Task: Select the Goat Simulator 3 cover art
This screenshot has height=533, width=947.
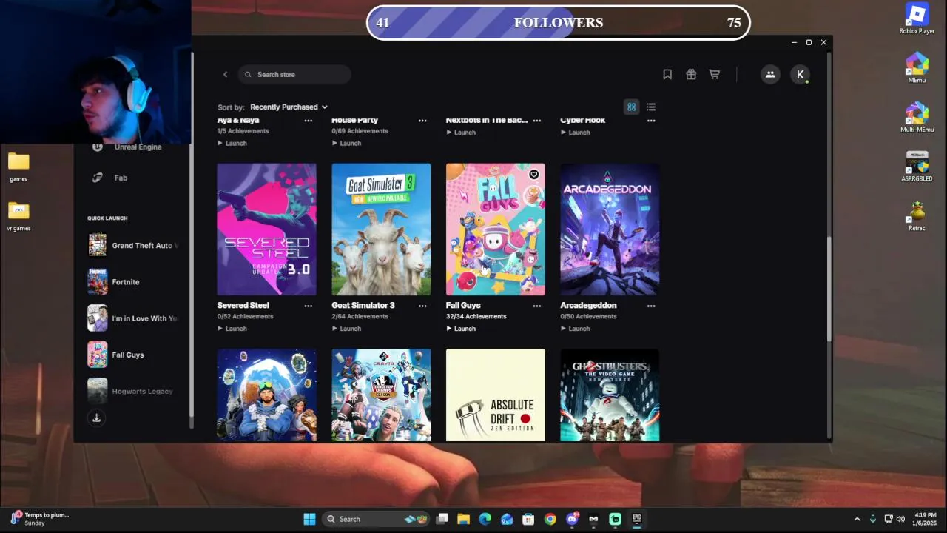Action: coord(381,229)
